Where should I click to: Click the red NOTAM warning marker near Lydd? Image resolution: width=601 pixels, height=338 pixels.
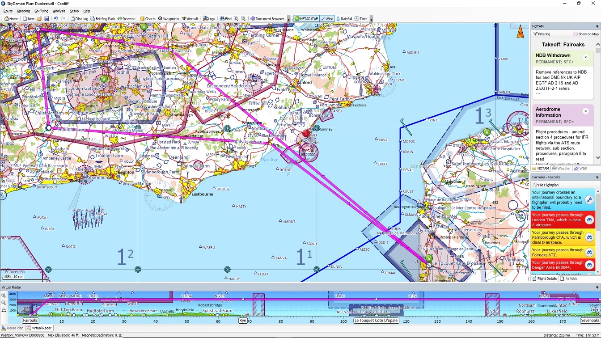coord(306,133)
